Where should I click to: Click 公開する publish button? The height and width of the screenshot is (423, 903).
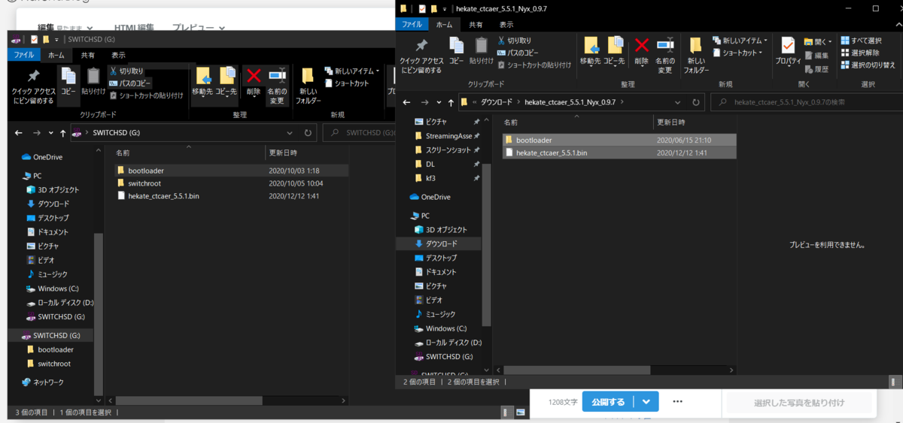click(x=608, y=402)
